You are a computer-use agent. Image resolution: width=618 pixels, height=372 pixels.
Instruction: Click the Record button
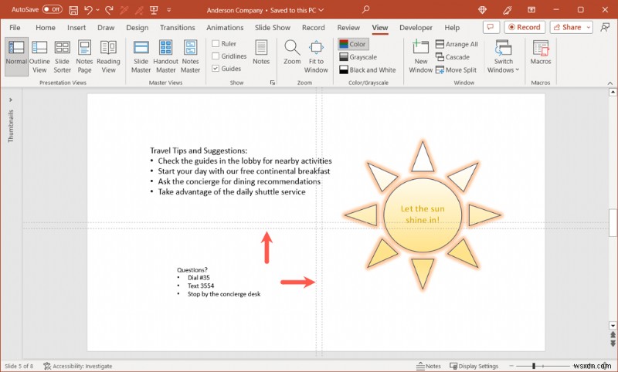pos(525,27)
